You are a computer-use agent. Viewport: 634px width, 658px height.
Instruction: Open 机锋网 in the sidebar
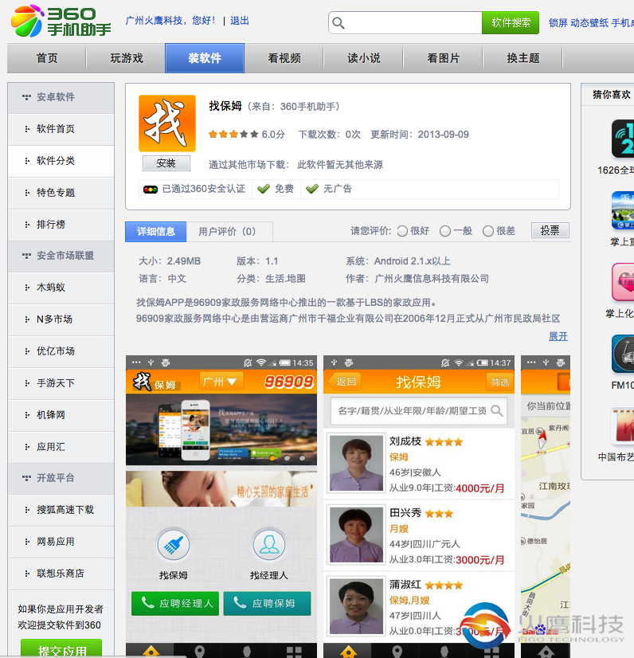pyautogui.click(x=61, y=415)
